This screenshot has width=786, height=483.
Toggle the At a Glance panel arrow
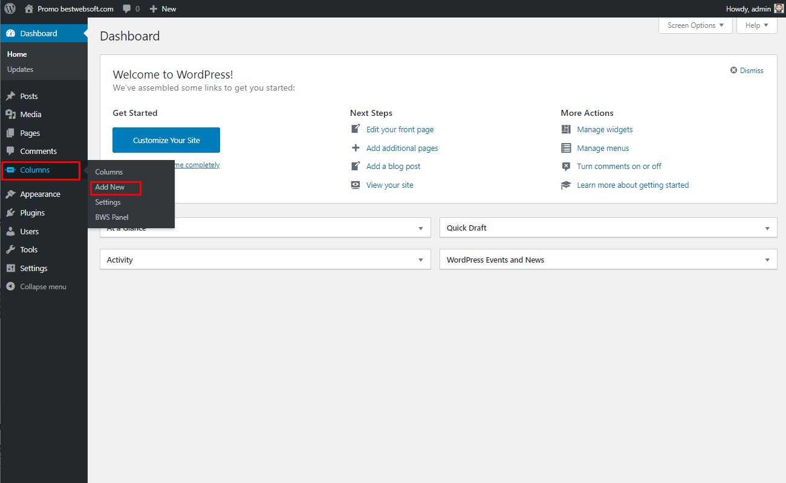(421, 228)
